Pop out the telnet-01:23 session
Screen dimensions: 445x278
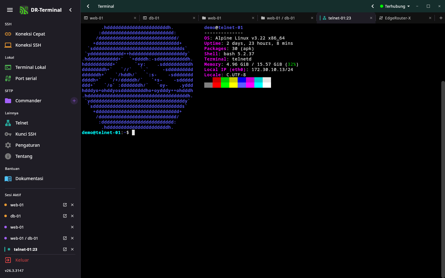click(65, 249)
